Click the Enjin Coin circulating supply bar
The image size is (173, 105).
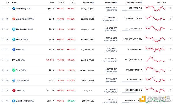click(132, 82)
